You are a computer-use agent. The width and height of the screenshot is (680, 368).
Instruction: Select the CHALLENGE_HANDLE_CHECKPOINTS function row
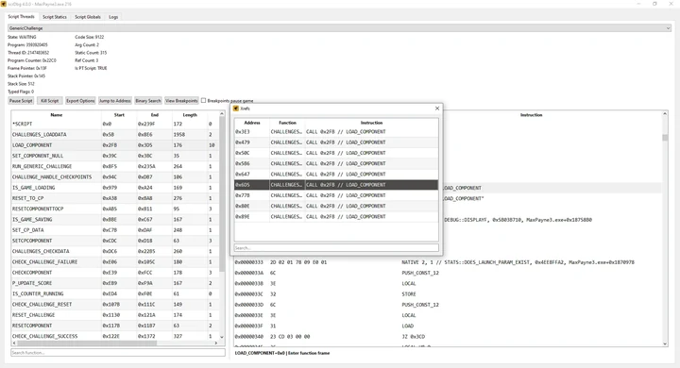click(x=115, y=176)
